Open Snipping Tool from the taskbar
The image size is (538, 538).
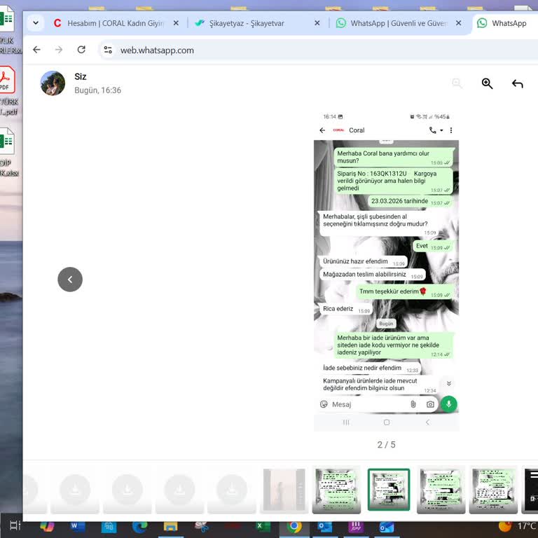point(202,526)
